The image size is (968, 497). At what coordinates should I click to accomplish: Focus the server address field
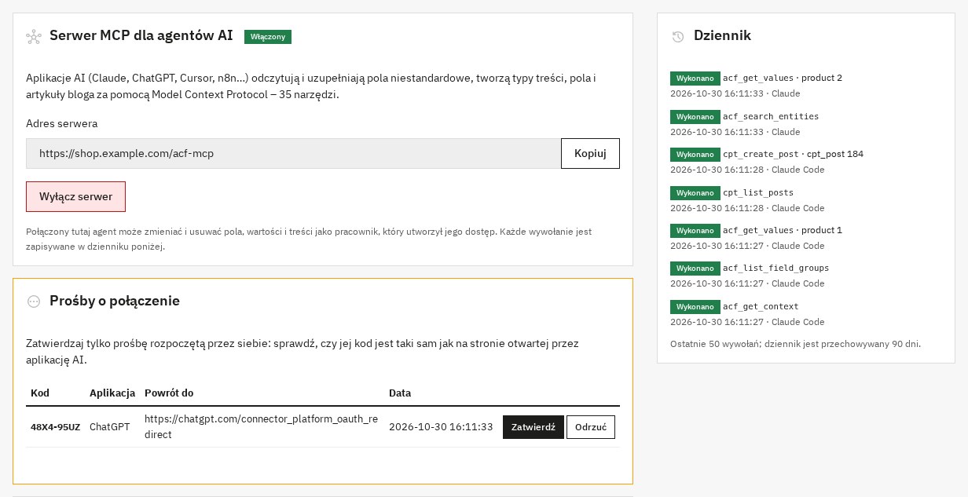point(293,153)
